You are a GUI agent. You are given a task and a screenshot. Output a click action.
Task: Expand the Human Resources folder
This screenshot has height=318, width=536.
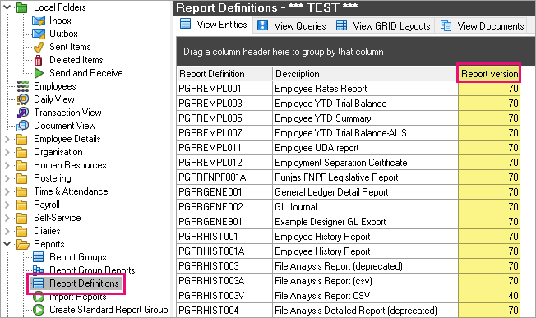[7, 165]
